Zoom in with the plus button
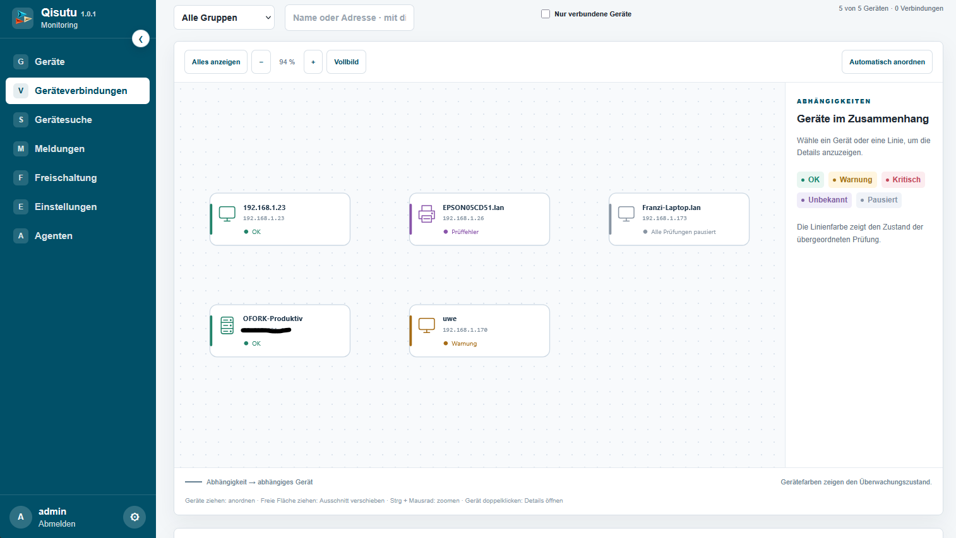956x538 pixels. pos(313,62)
